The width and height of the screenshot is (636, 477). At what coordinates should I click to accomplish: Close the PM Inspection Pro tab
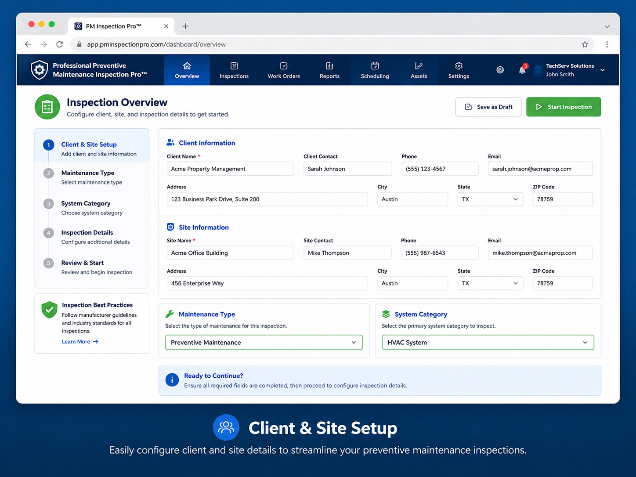(166, 26)
